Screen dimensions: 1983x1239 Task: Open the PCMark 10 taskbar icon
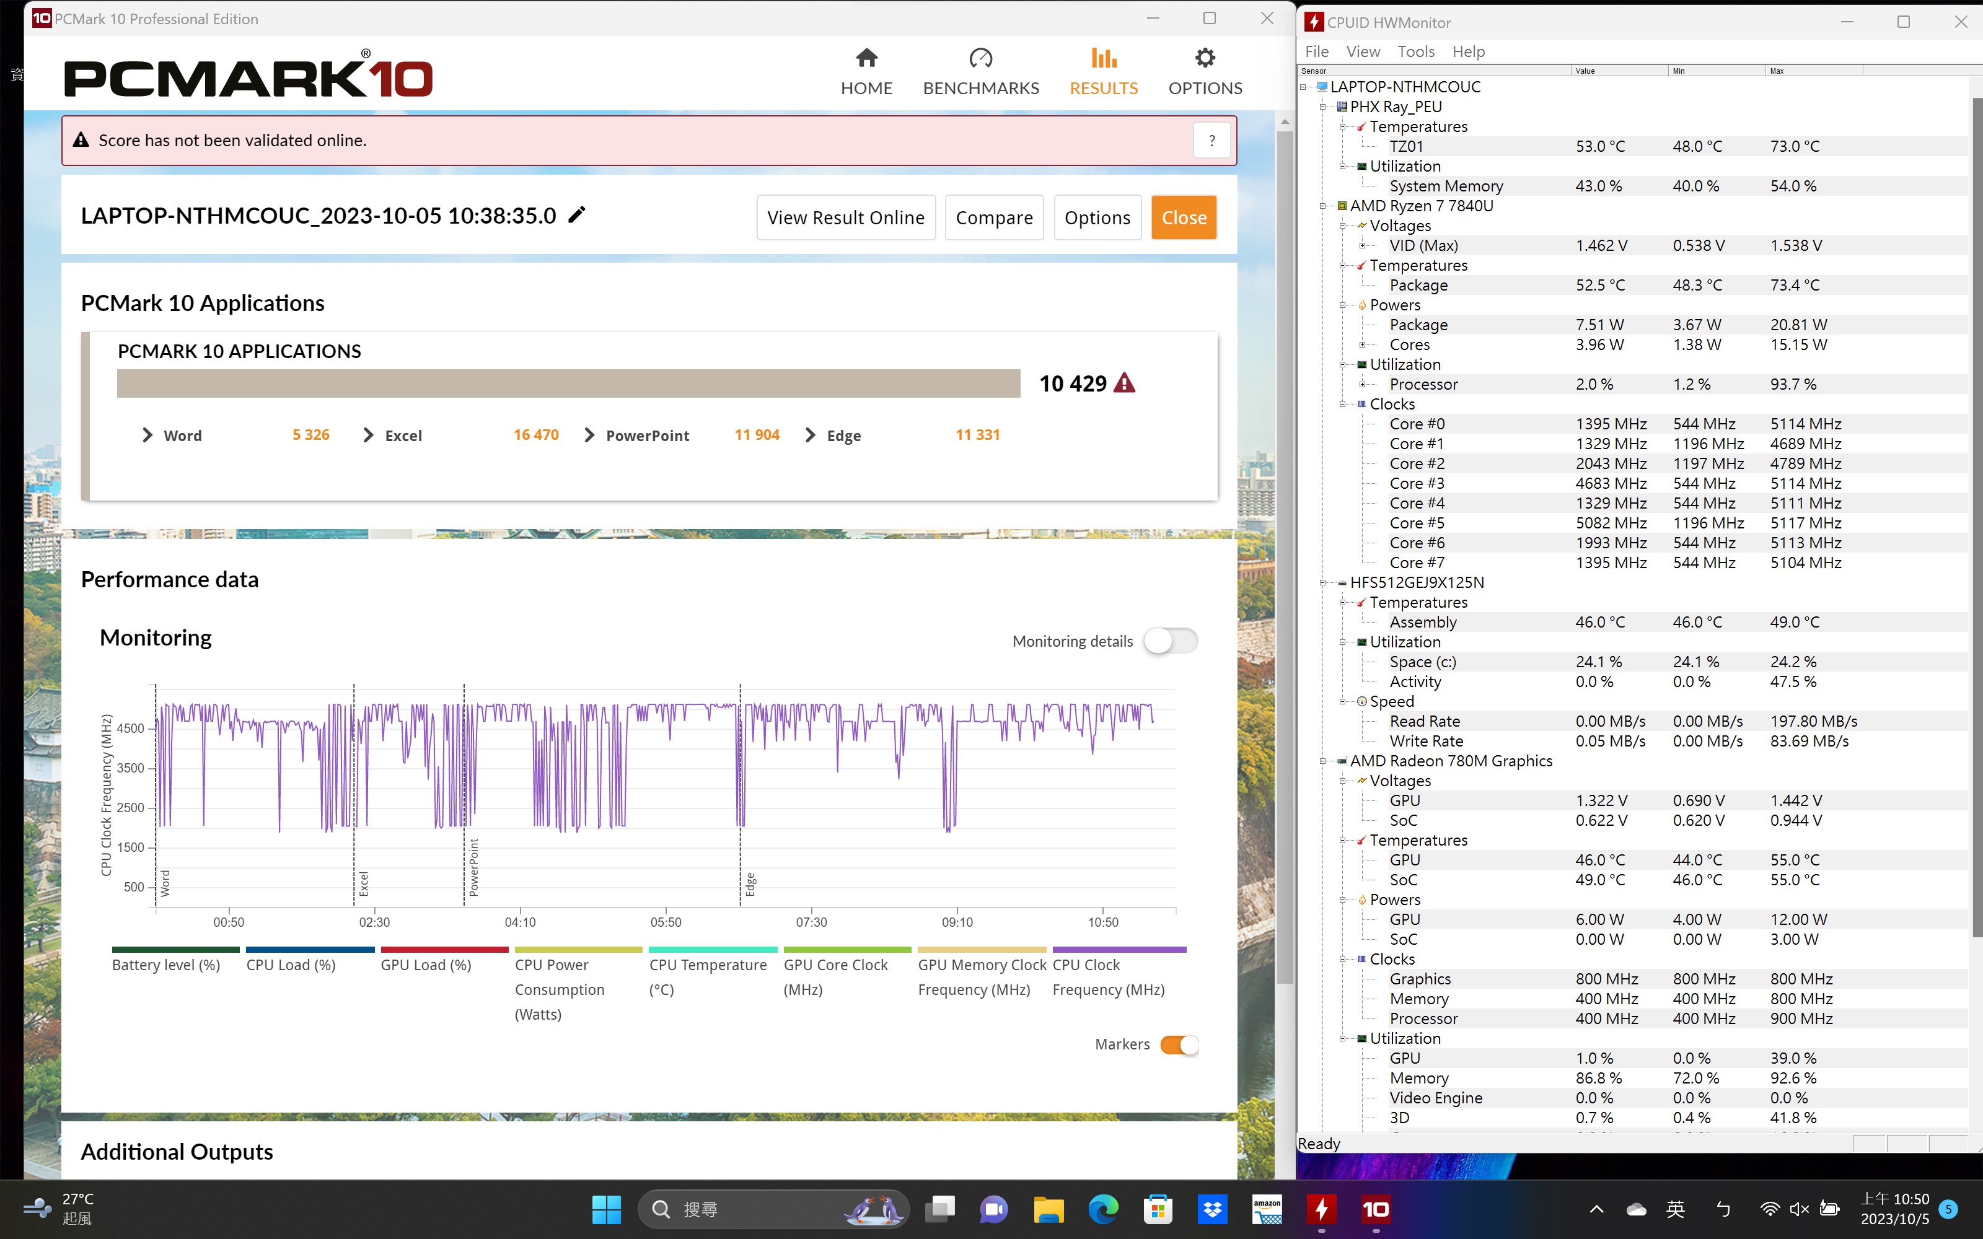[1376, 1209]
